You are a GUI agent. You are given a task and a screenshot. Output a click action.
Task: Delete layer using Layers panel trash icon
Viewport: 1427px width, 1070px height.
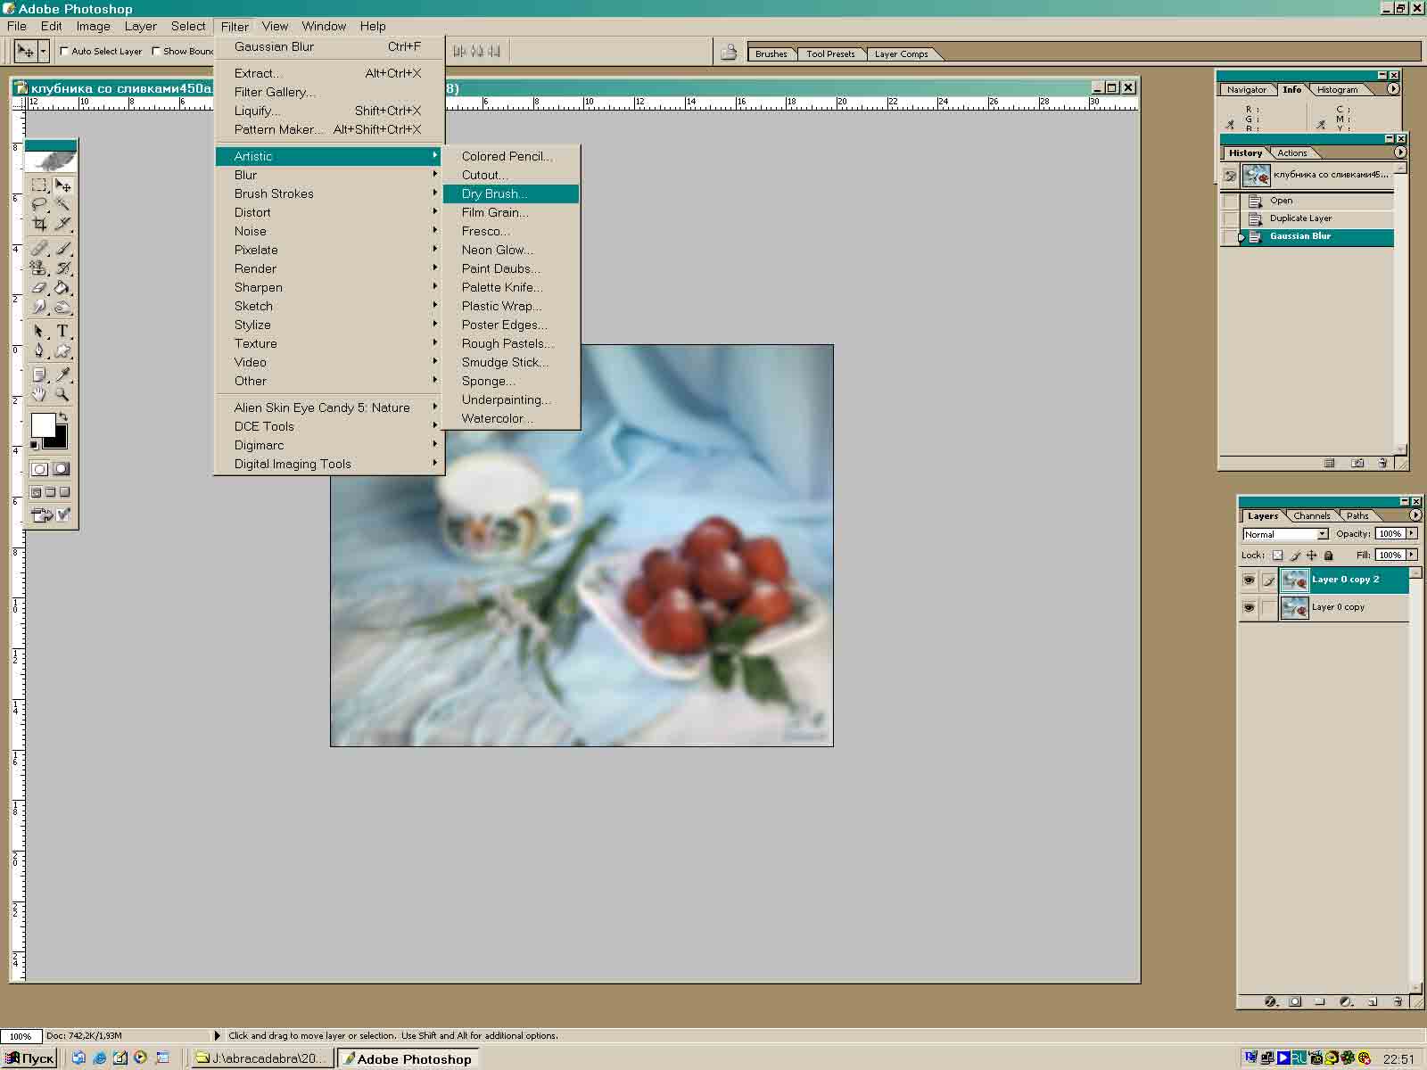click(1398, 1001)
